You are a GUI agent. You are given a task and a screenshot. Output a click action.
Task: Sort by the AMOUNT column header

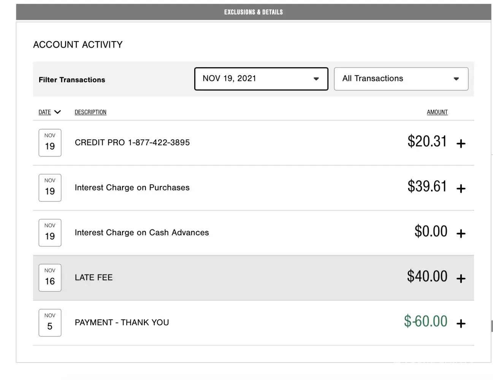click(437, 112)
